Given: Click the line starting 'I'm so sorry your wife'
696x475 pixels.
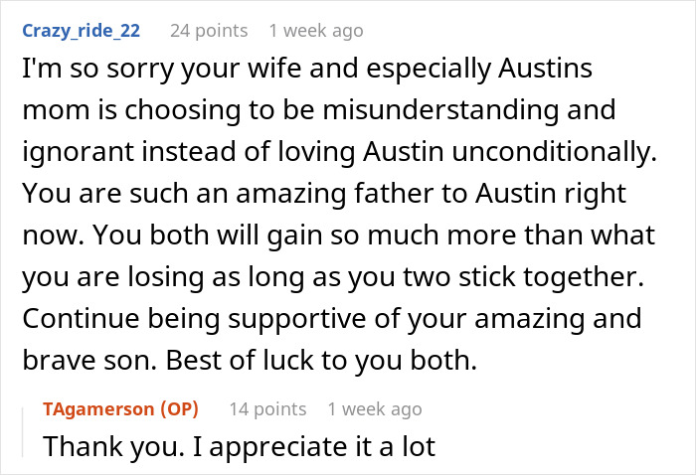Looking at the screenshot, I should pos(307,70).
